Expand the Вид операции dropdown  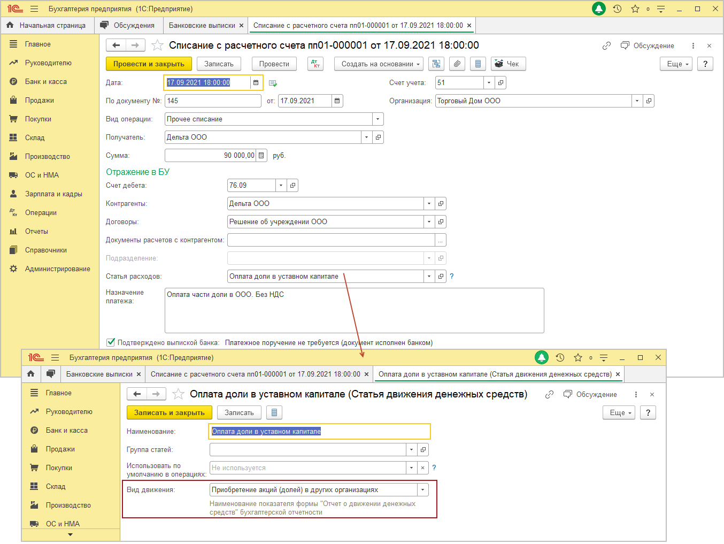(378, 119)
